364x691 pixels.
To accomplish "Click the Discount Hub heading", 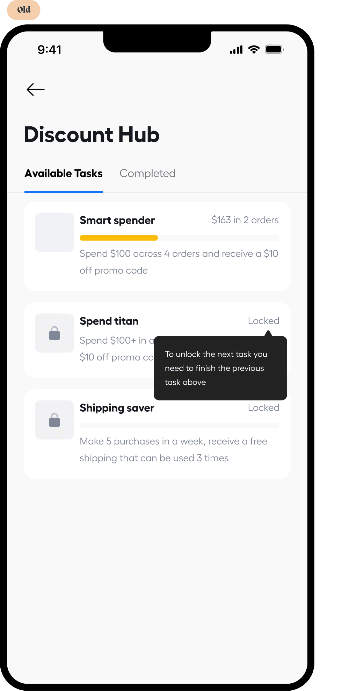I will click(92, 134).
